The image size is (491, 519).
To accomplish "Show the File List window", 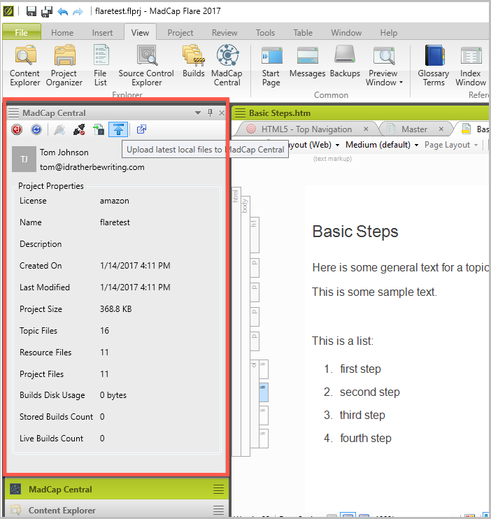I will (x=100, y=66).
